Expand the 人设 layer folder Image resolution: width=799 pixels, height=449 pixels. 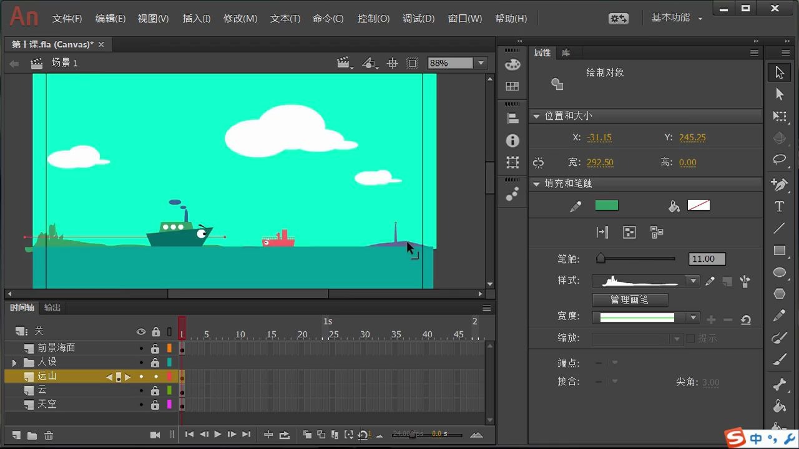(x=14, y=362)
